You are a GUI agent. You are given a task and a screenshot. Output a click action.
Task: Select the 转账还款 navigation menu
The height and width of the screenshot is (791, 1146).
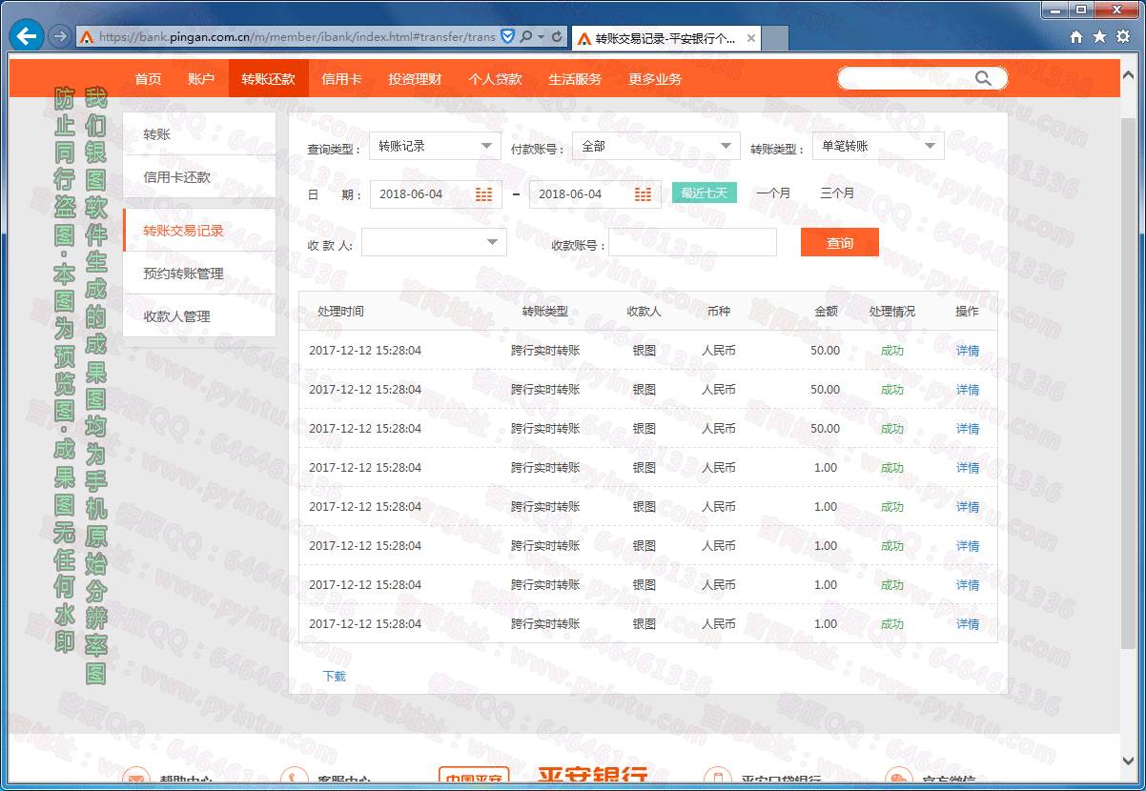coord(268,79)
